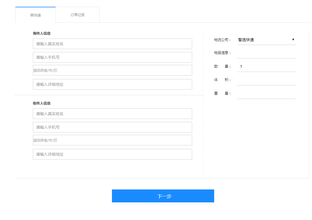
Task: Click the 物品信息 input field
Action: tap(266, 53)
